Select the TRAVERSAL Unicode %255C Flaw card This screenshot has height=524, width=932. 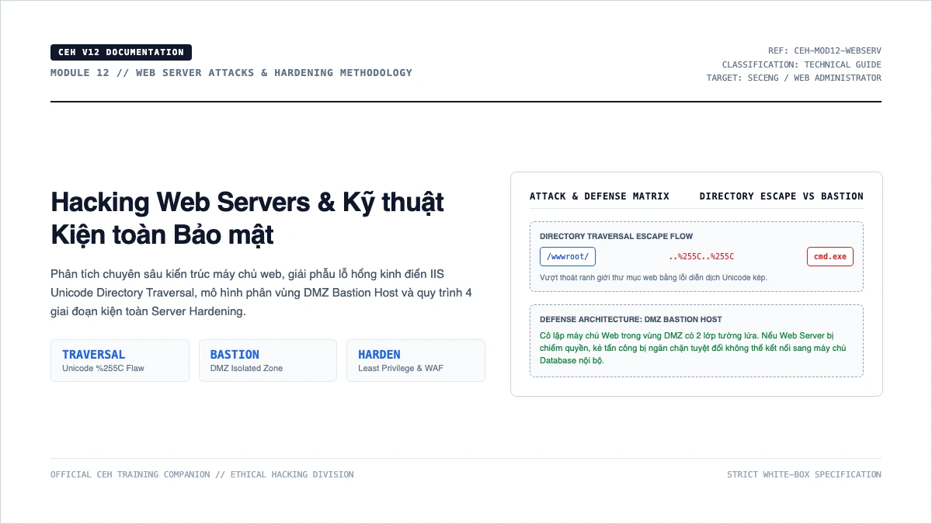[120, 360]
